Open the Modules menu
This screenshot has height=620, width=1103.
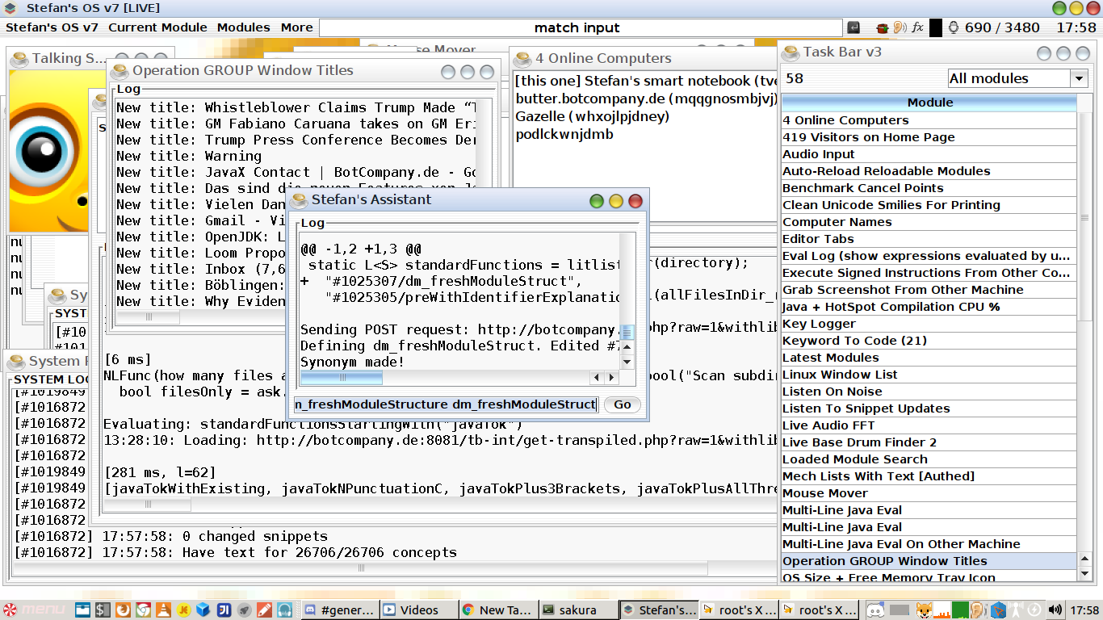[x=243, y=27]
